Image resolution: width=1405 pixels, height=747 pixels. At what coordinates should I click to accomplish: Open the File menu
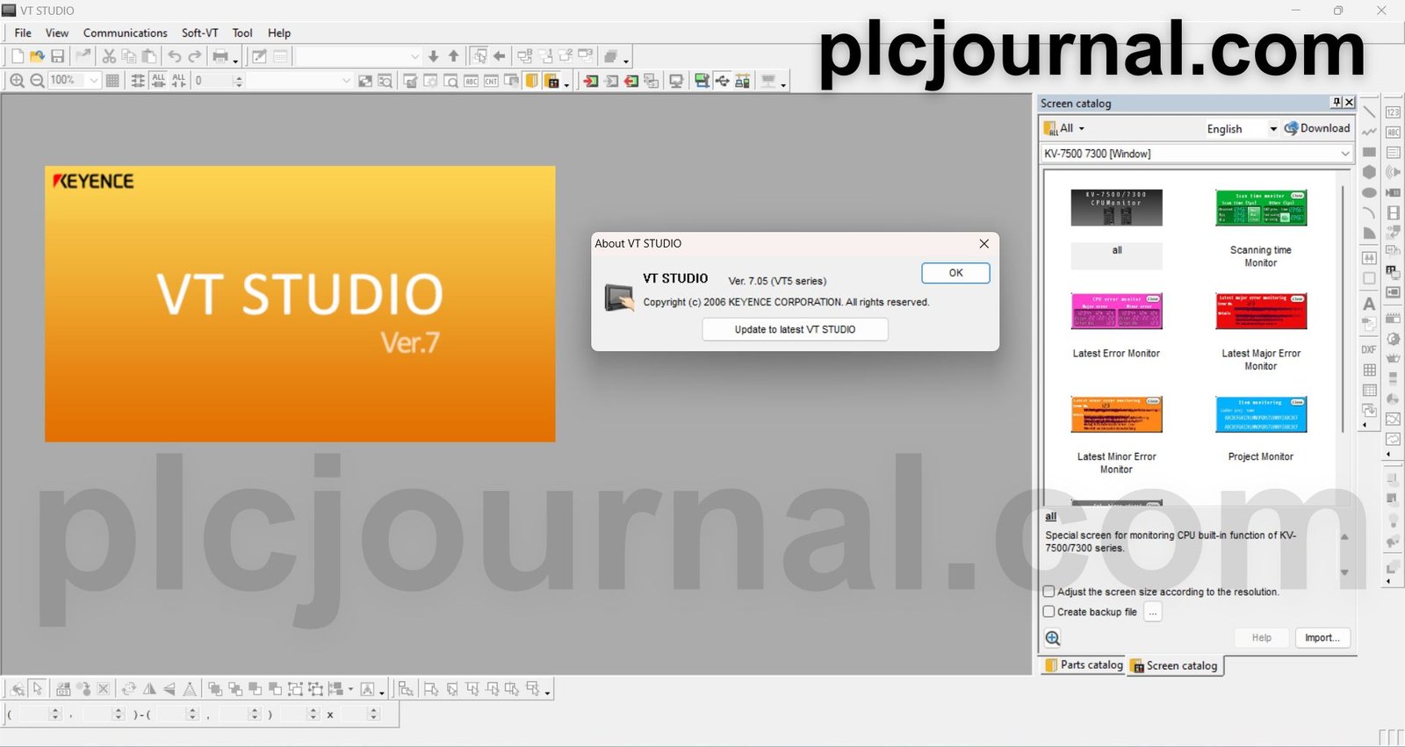[x=23, y=32]
